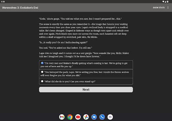Click the "The scene is exactly the same" paragraph
Image resolution: width=172 pixels, height=121 pixels.
coord(84,31)
